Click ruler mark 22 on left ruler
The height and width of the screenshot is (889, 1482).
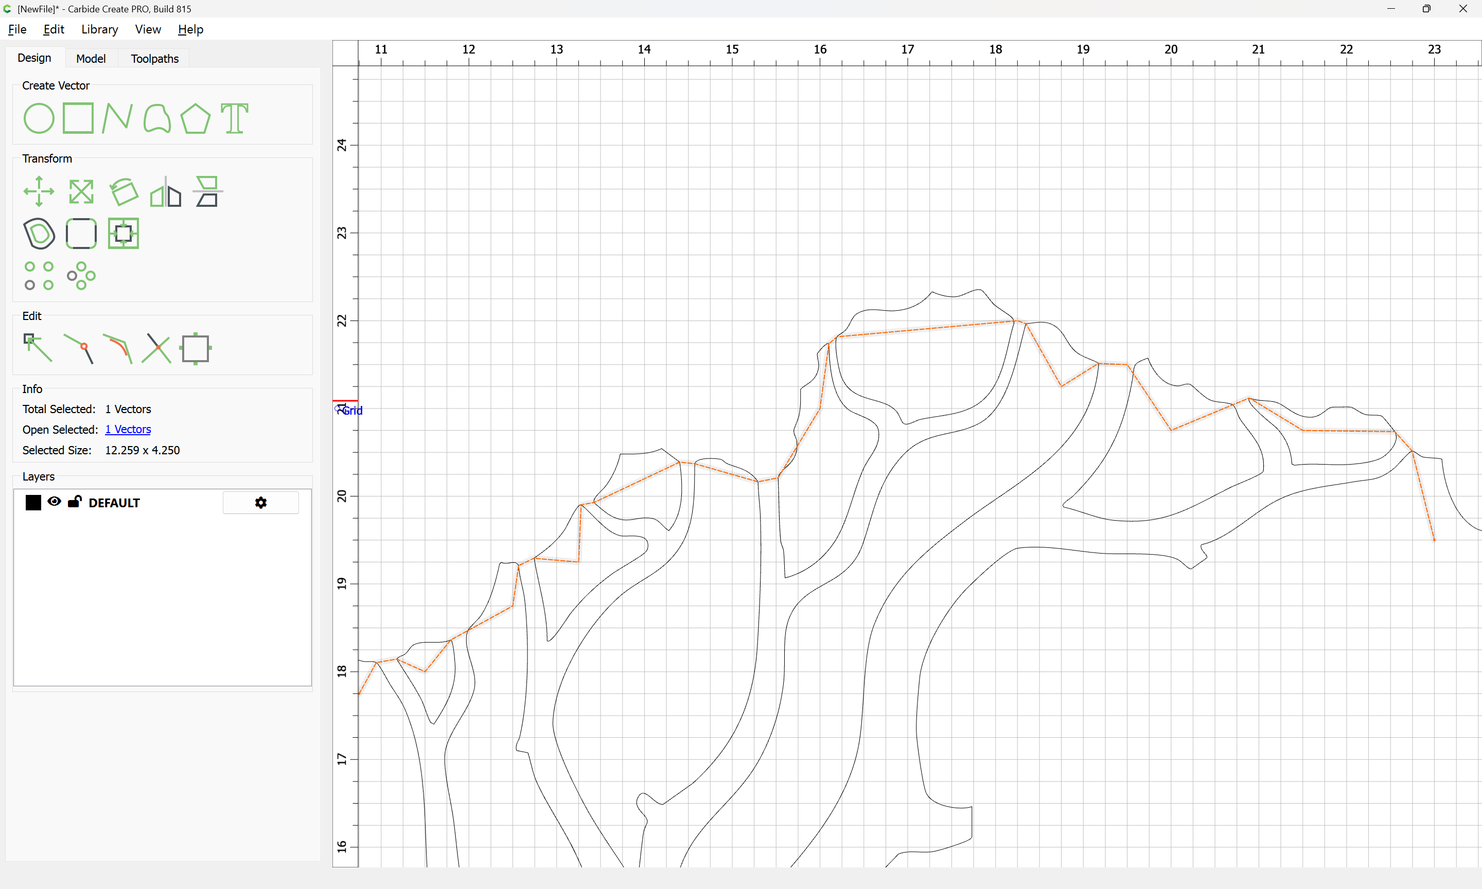pos(342,321)
